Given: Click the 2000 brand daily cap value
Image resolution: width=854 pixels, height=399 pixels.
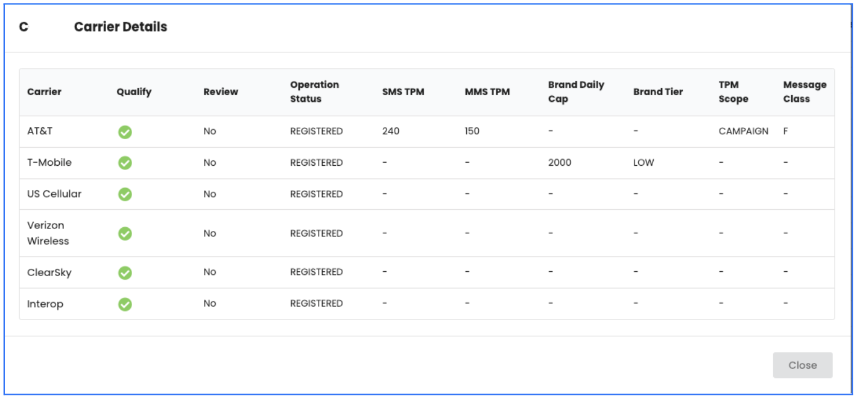Looking at the screenshot, I should point(559,163).
